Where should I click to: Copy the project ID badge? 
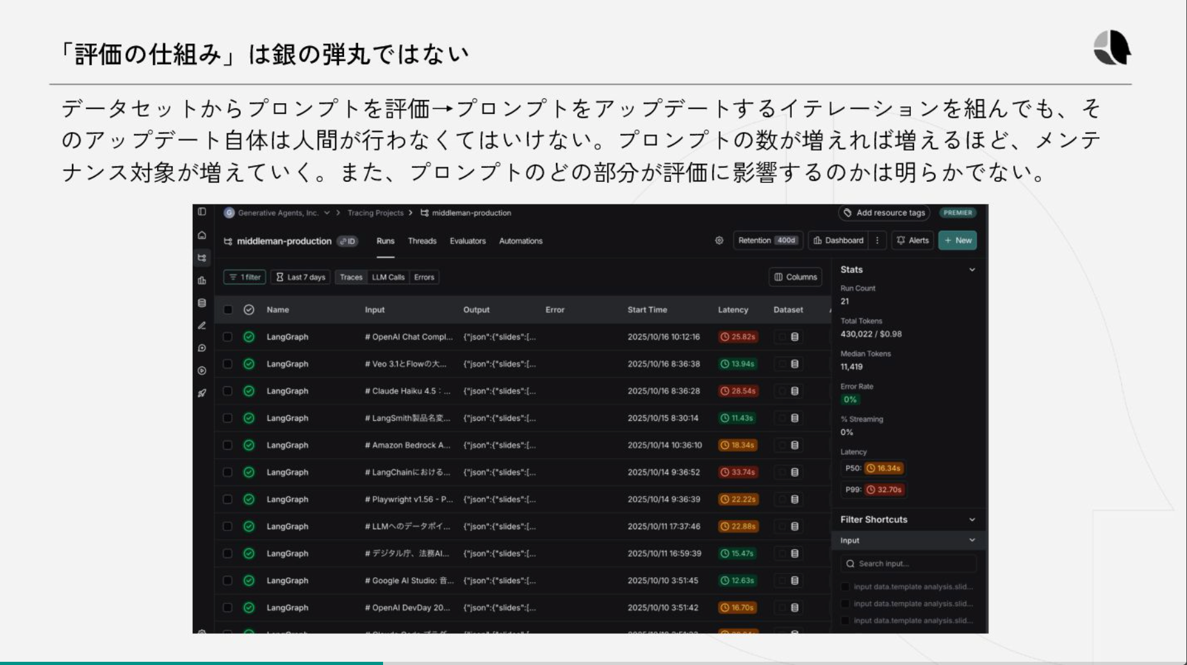tap(348, 242)
